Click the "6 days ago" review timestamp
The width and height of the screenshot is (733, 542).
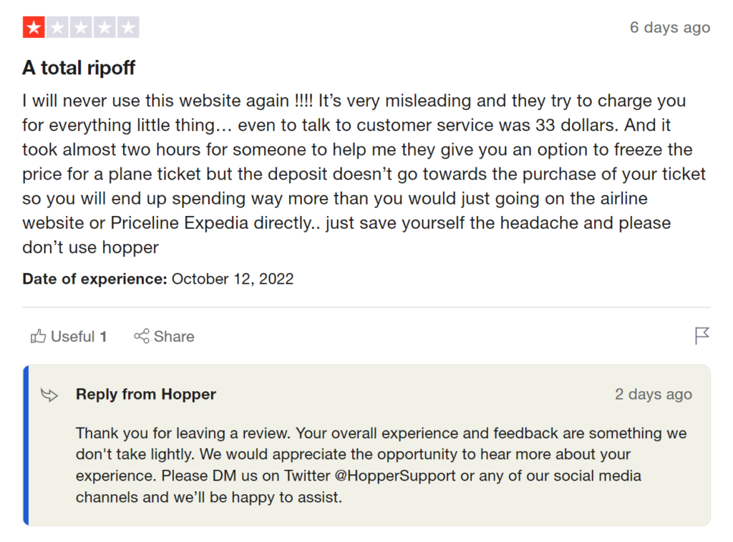click(670, 28)
